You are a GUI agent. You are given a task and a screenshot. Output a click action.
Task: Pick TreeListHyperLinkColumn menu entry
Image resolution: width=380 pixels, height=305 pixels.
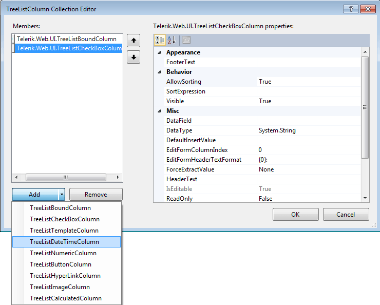pyautogui.click(x=66, y=276)
